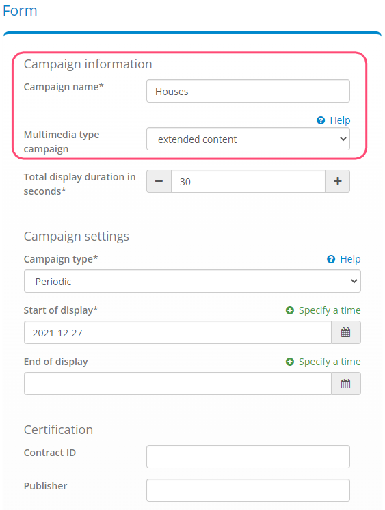The height and width of the screenshot is (510, 385).
Task: Click Specify a time for Start of display
Action: [x=330, y=310]
